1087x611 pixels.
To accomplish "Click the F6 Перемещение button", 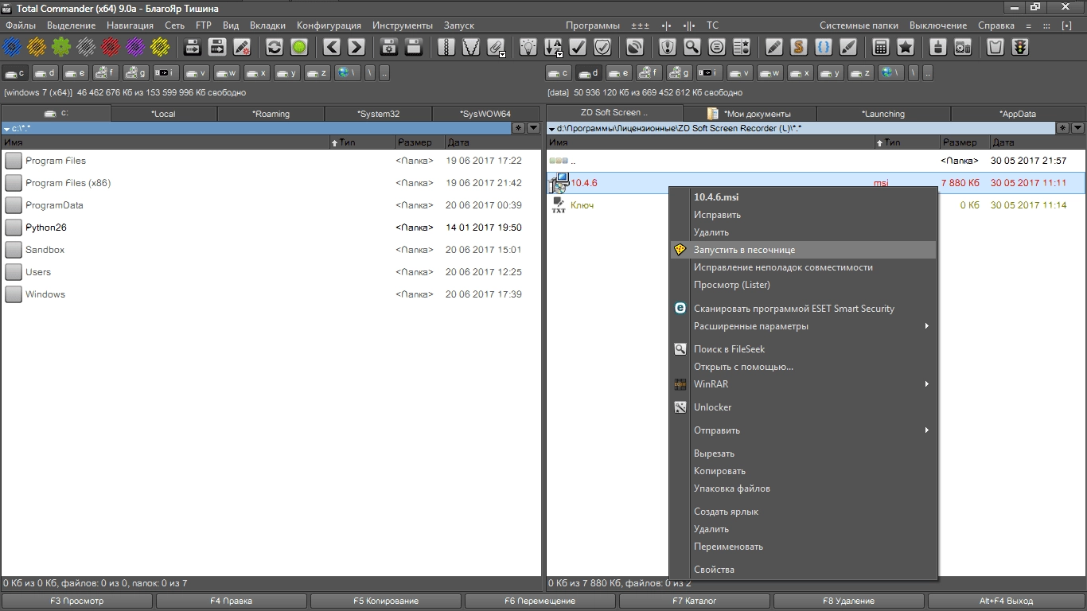I will point(540,601).
